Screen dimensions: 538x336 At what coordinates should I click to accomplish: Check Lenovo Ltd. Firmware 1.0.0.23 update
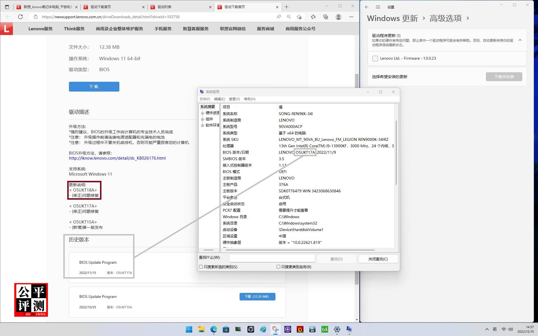tap(375, 59)
